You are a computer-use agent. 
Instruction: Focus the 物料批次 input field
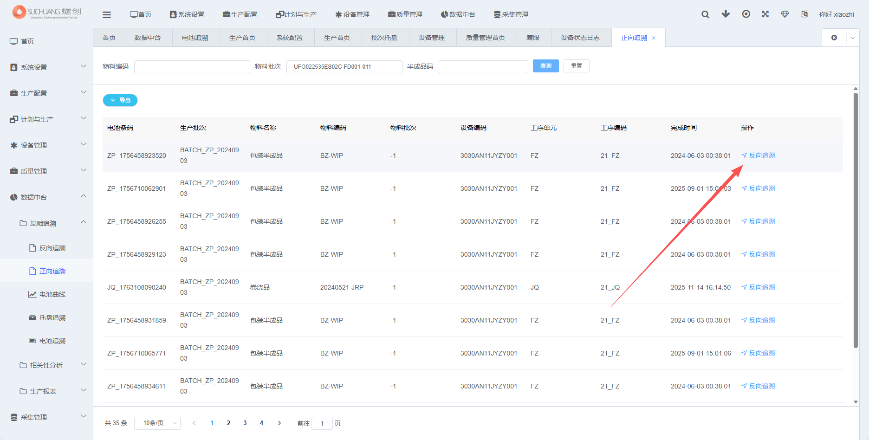click(344, 67)
